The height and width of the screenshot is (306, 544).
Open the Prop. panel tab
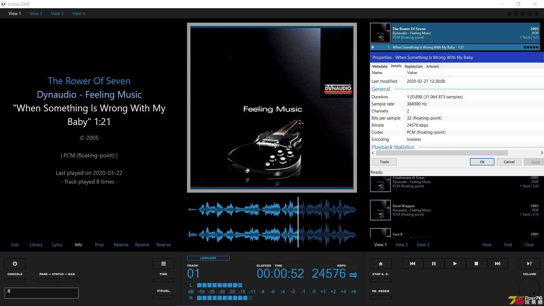pos(99,245)
